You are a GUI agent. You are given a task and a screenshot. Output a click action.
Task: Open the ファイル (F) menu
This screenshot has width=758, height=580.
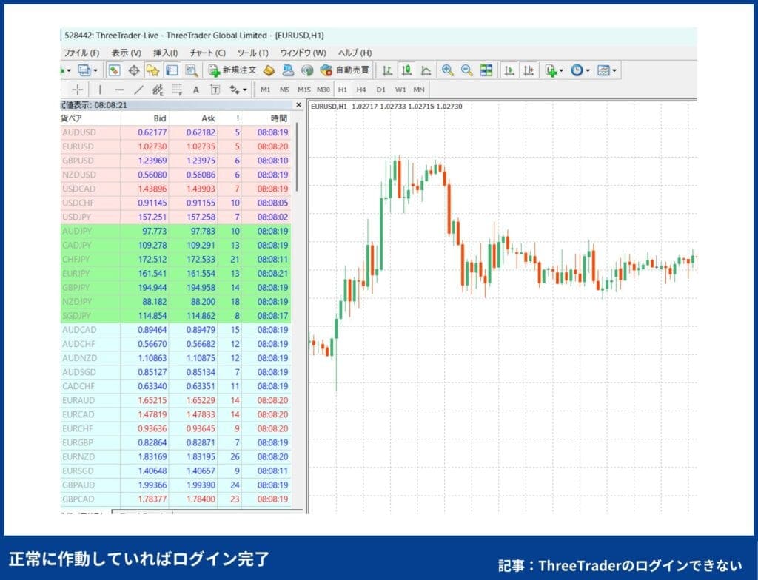tap(81, 53)
